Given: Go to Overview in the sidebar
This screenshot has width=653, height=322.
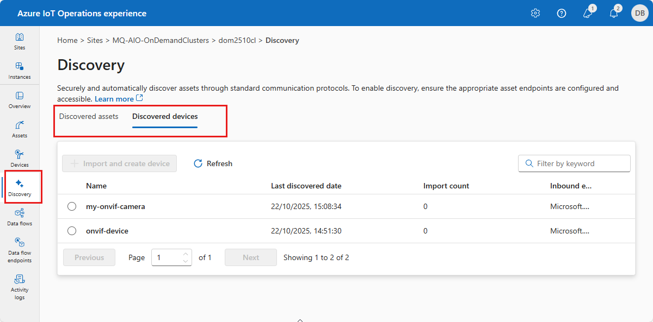Looking at the screenshot, I should (x=20, y=100).
